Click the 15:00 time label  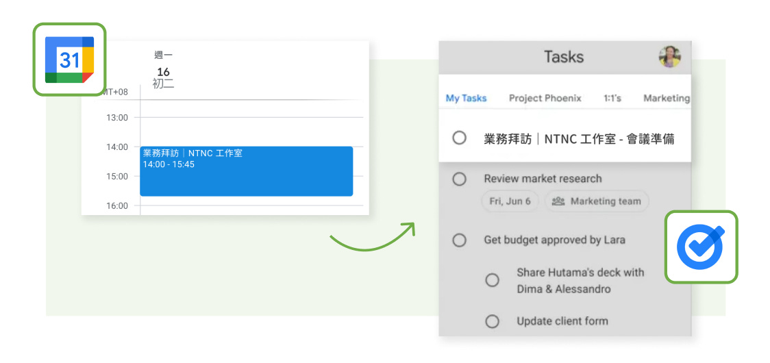(117, 176)
